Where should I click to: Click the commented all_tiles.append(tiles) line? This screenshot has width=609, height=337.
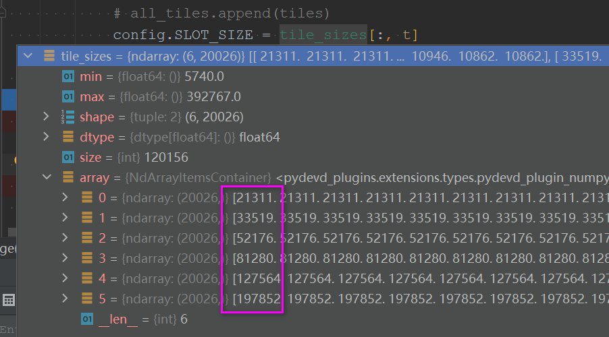[221, 13]
